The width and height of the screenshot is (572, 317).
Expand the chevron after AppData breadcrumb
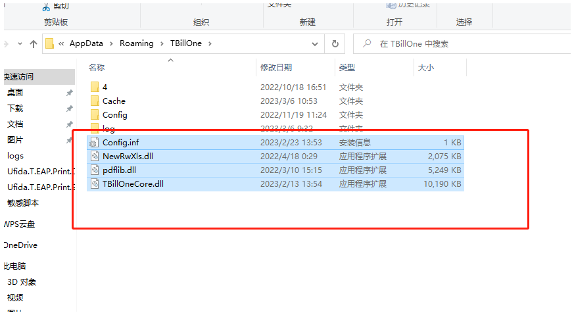click(111, 44)
